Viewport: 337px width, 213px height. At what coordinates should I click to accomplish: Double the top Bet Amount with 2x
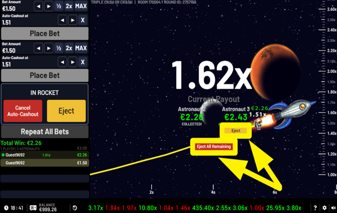point(69,6)
